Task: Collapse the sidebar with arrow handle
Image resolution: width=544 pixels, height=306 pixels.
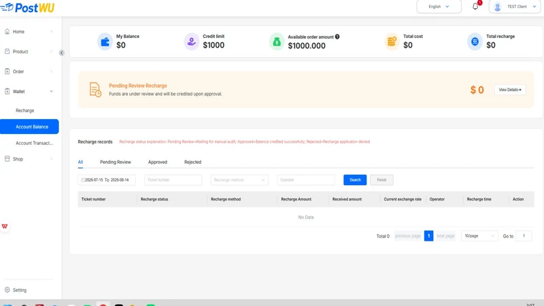Action: click(61, 53)
